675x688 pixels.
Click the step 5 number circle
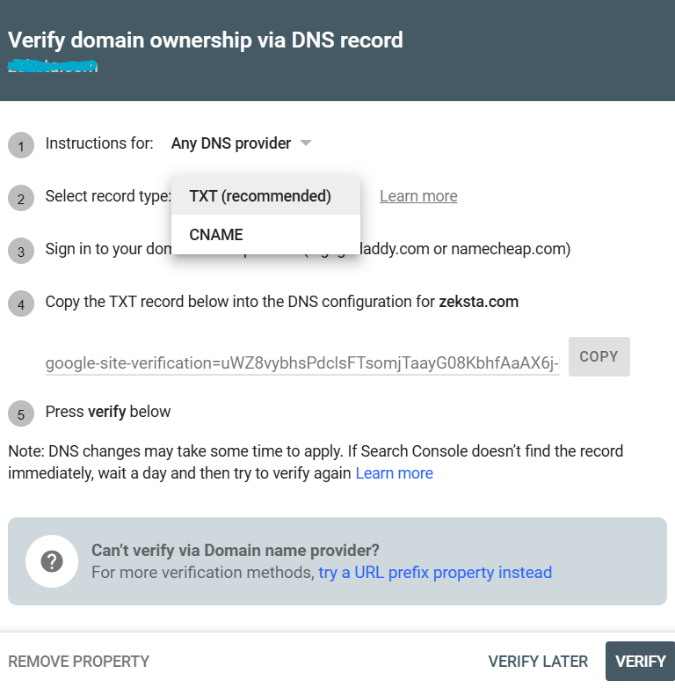pyautogui.click(x=21, y=414)
